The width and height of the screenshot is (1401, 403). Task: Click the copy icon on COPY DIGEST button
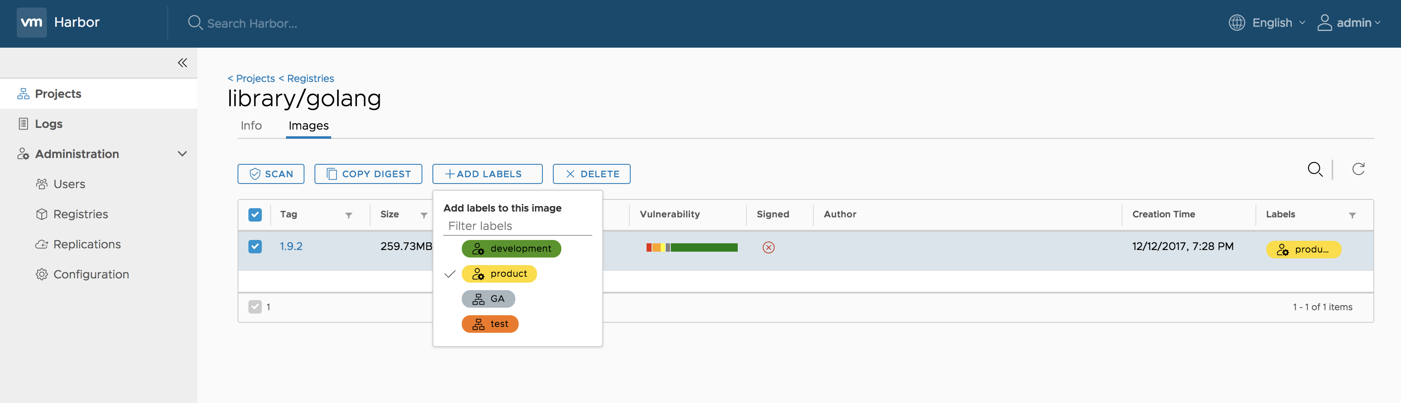(x=331, y=174)
